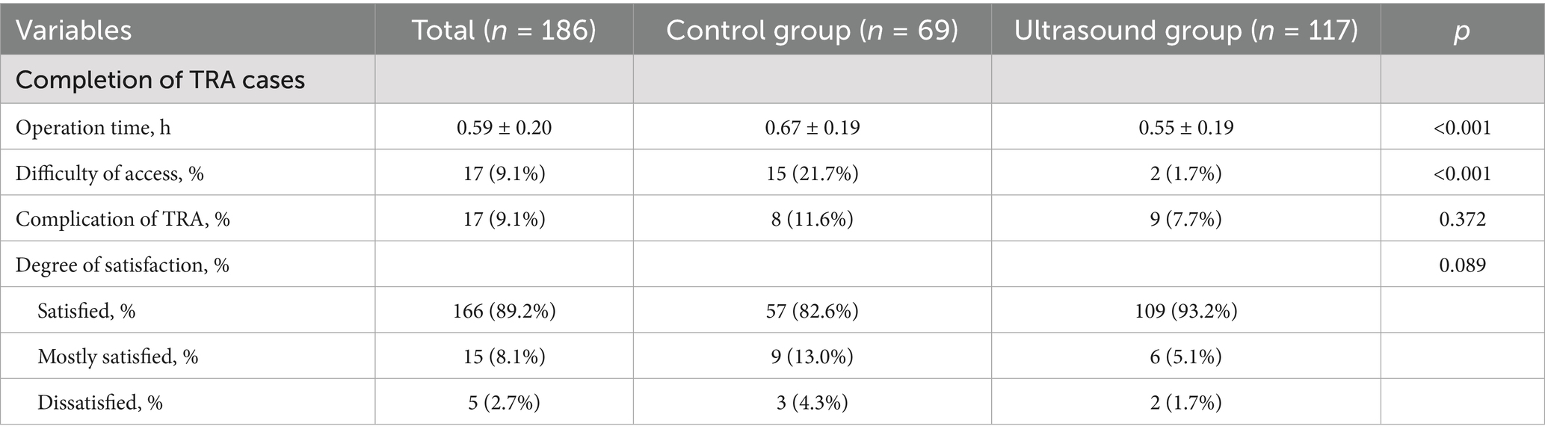Image resolution: width=1545 pixels, height=438 pixels.
Task: Click the p-value 0.089
Action: (1462, 265)
